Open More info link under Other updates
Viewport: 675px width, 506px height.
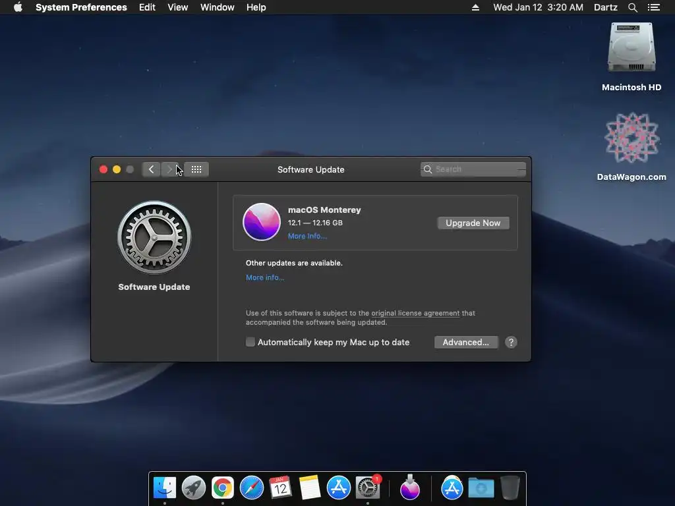265,277
